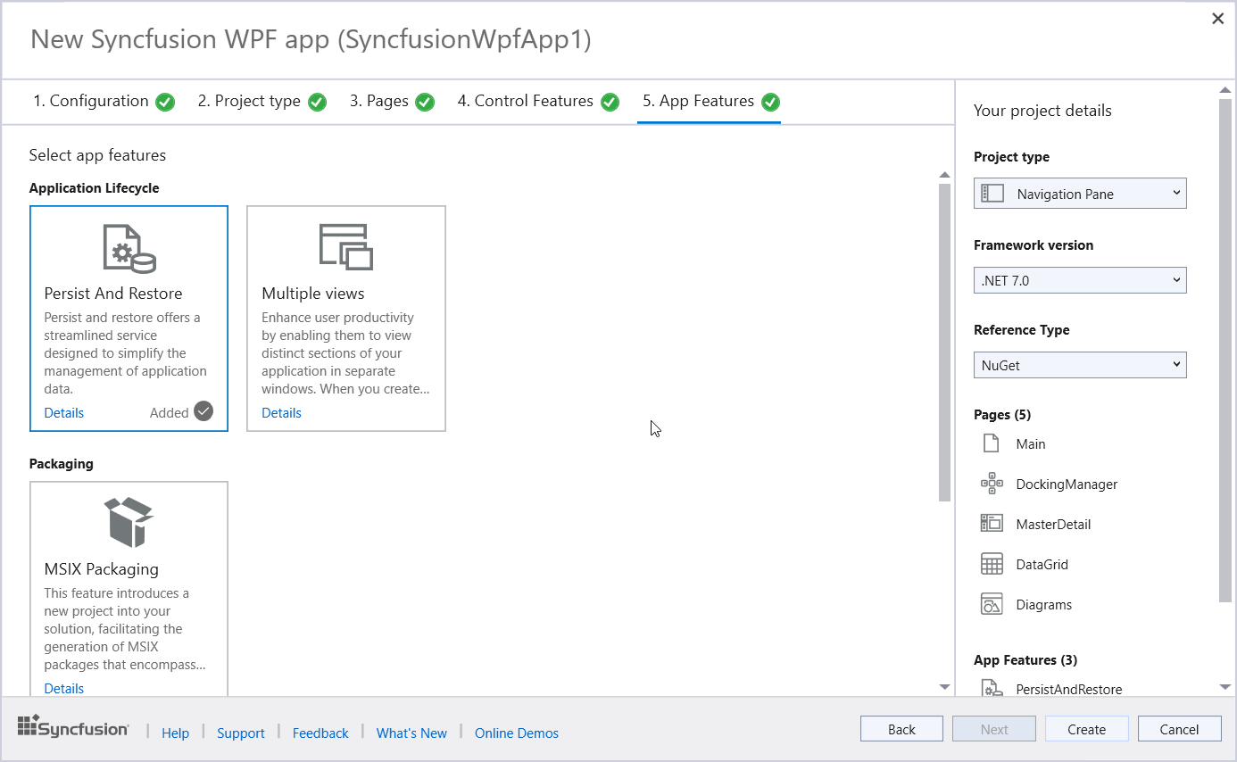
Task: Expand the Framework version .NET 7.0 dropdown
Action: [x=1079, y=280]
